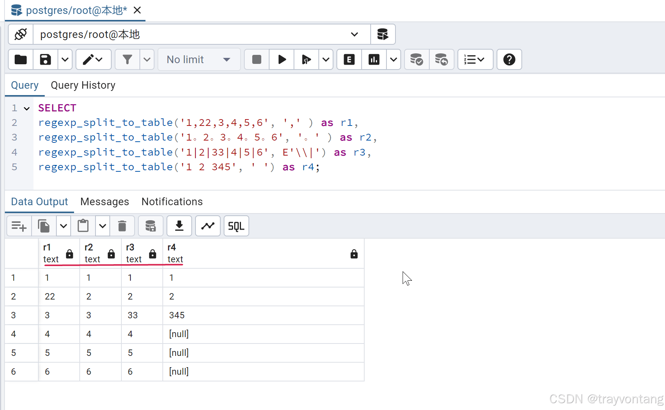Stop the running query
Screen dimensions: 665x410
(x=257, y=59)
